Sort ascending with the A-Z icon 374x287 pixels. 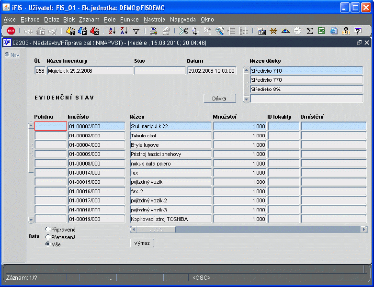point(112,31)
